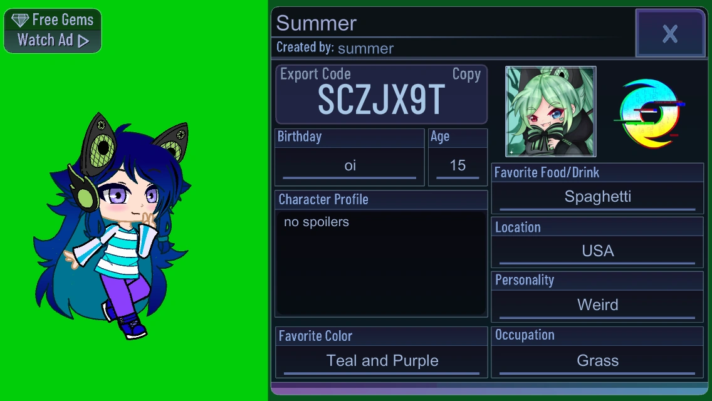
Task: Edit Favorite Color Teal and Purple field
Action: click(x=382, y=361)
